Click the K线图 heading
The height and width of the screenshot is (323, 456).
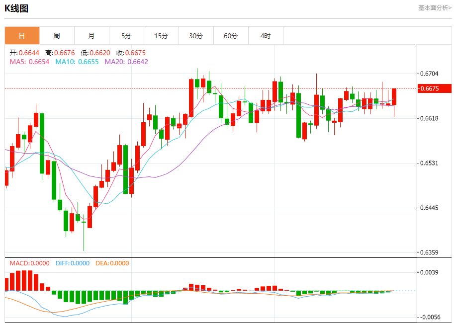point(16,8)
